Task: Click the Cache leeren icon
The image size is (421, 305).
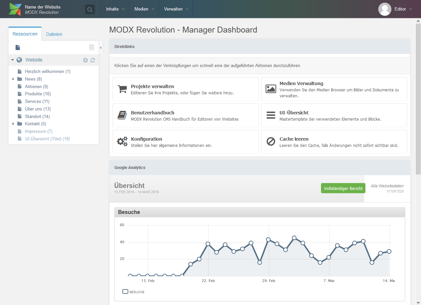Action: (x=271, y=141)
